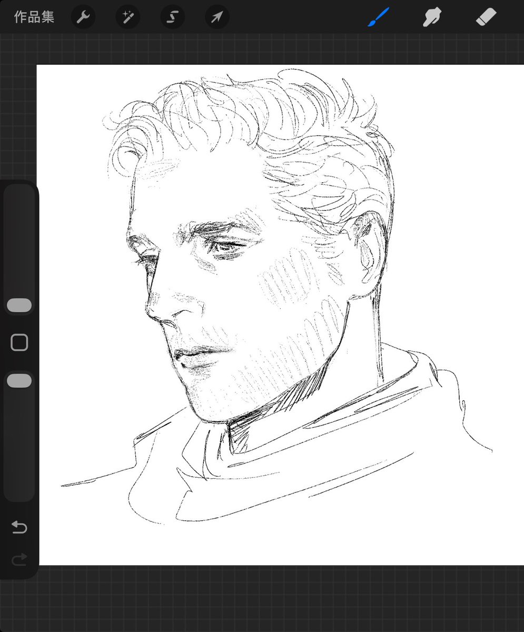Select the Smudge finger tool
This screenshot has width=524, height=632.
[432, 17]
